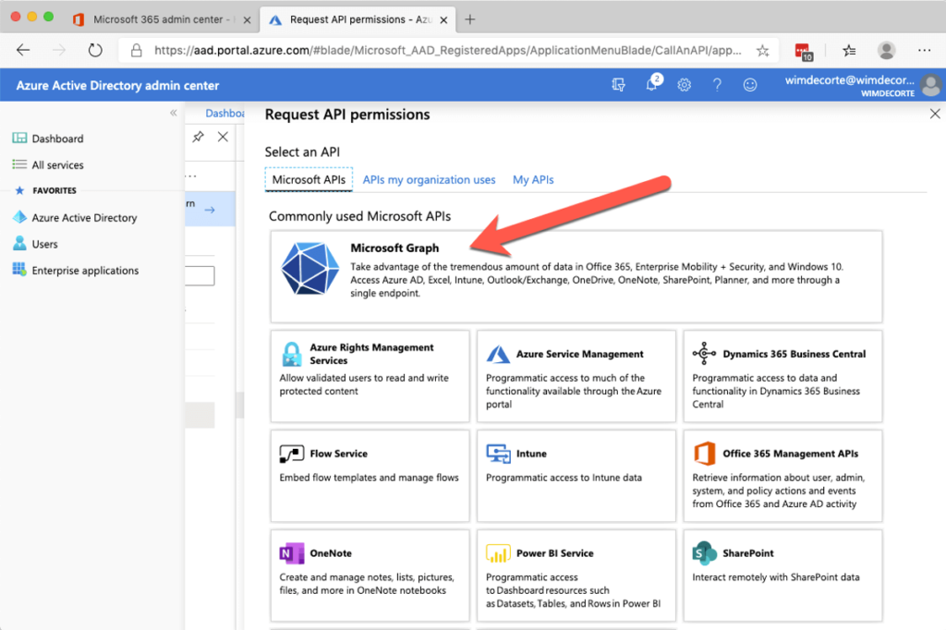The width and height of the screenshot is (946, 630).
Task: Collapse the sidebar using the double chevron
Action: pyautogui.click(x=173, y=112)
